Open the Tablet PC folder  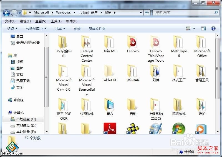(x=110, y=73)
